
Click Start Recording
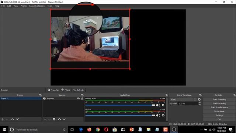(x=219, y=103)
